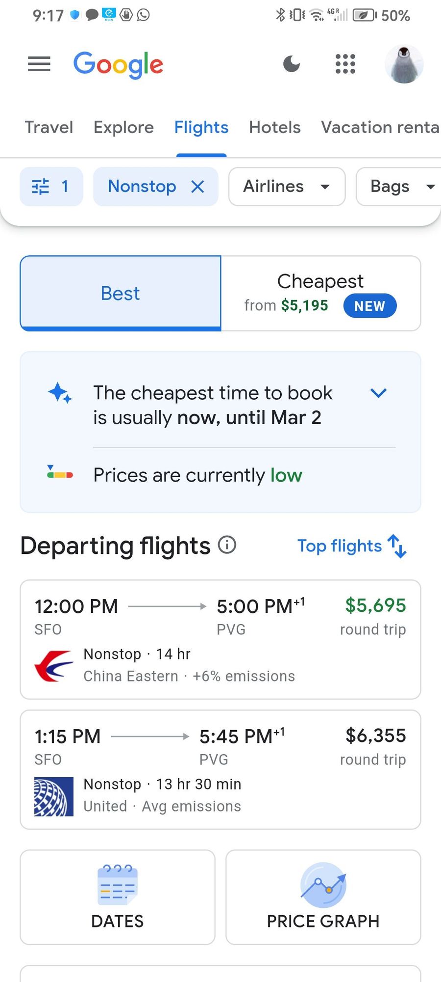Screen dimensions: 441x982
Task: Select the United 1:15 PM flight
Action: click(220, 769)
